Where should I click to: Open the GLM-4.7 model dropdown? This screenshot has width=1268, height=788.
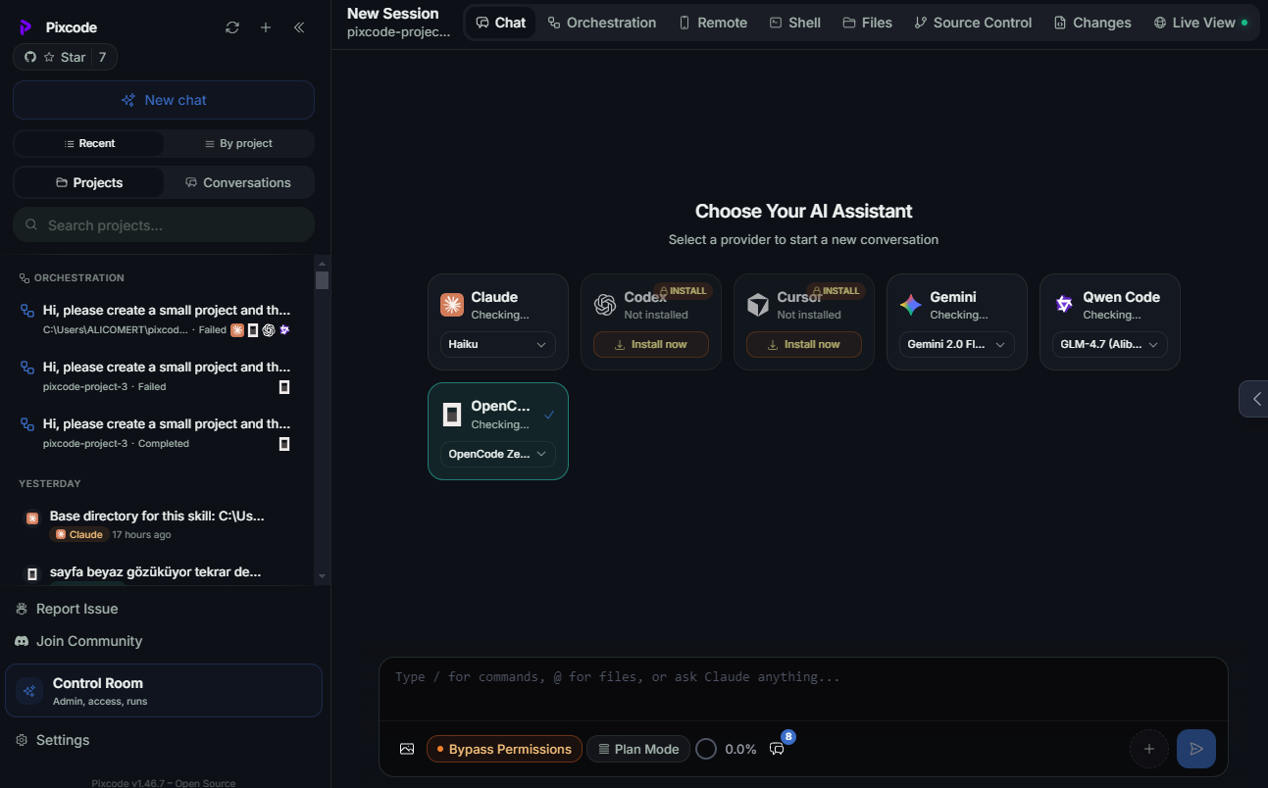tap(1110, 345)
